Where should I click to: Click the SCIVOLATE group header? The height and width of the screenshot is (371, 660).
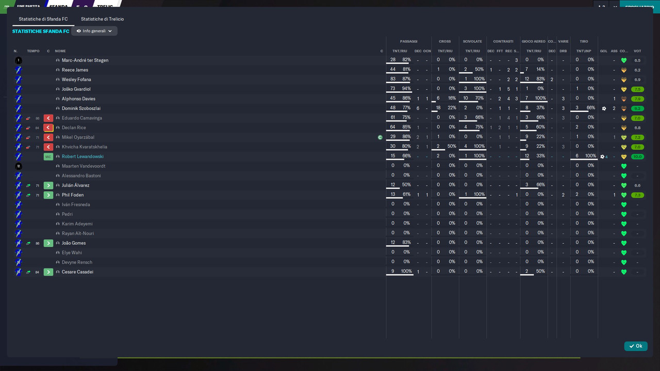[x=472, y=41]
